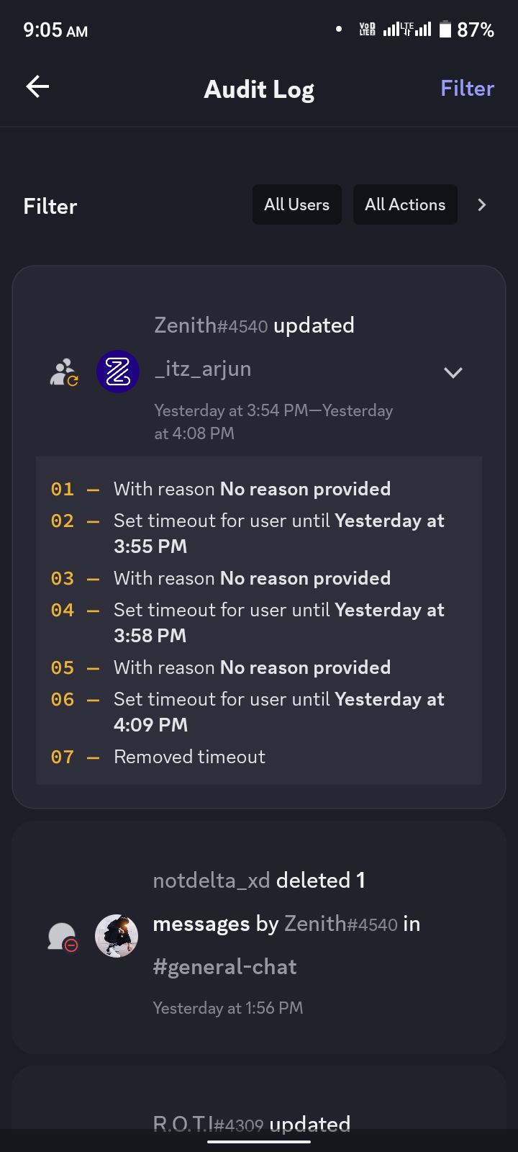The height and width of the screenshot is (1152, 518).
Task: Click the R.O.T.I#4309 updated entry
Action: coord(252,1123)
